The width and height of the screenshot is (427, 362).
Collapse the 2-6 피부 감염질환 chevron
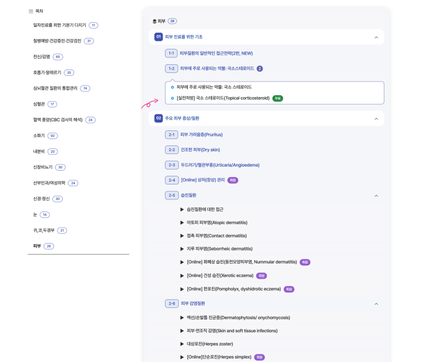(376, 304)
